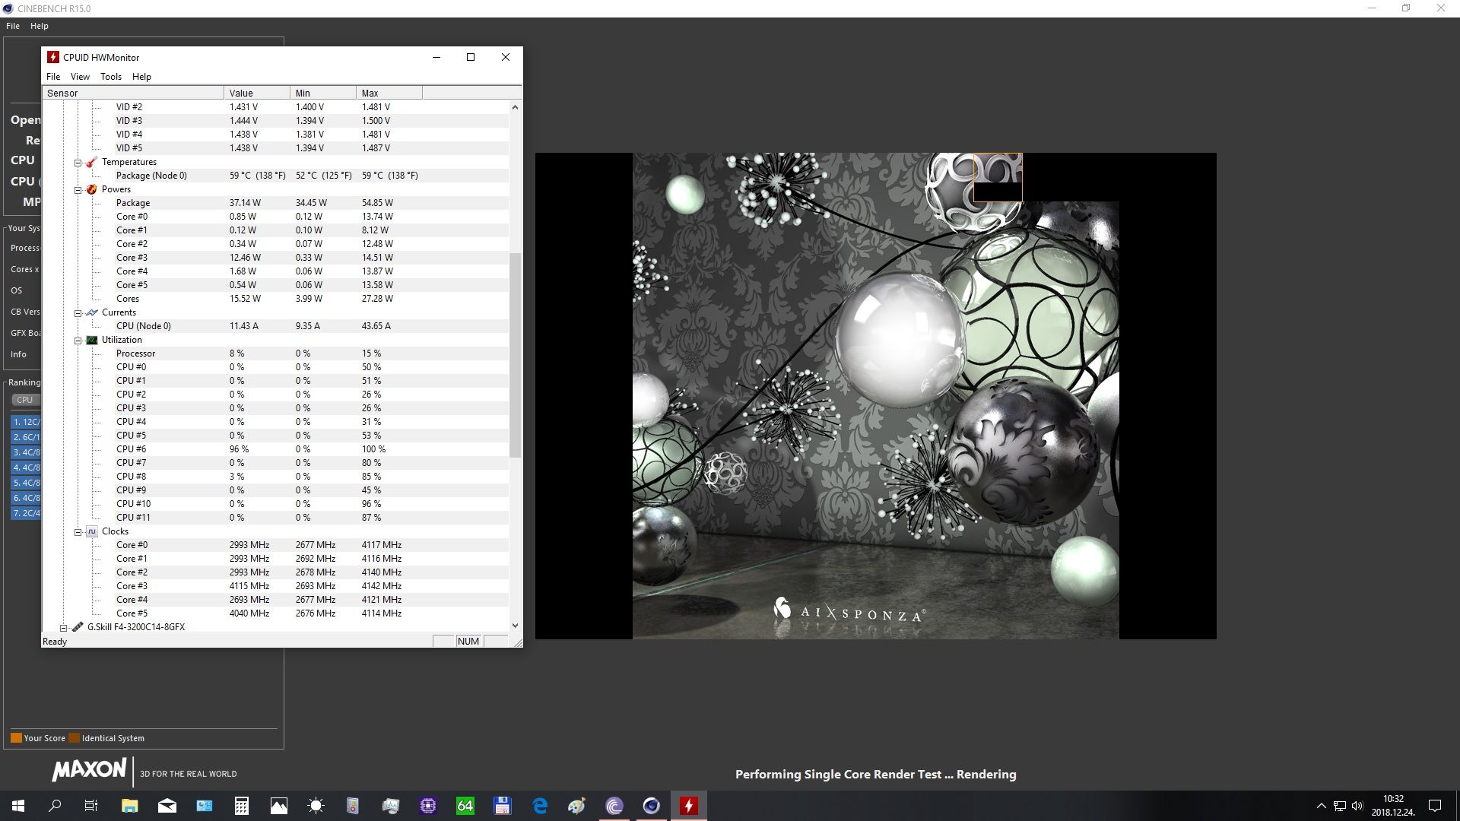Open File Explorer from taskbar
Image resolution: width=1460 pixels, height=821 pixels.
tap(129, 806)
